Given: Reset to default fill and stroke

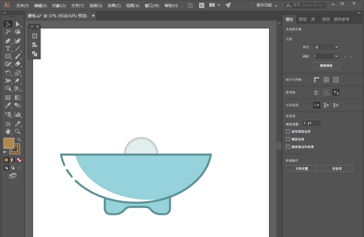Looking at the screenshot, I should (5, 152).
